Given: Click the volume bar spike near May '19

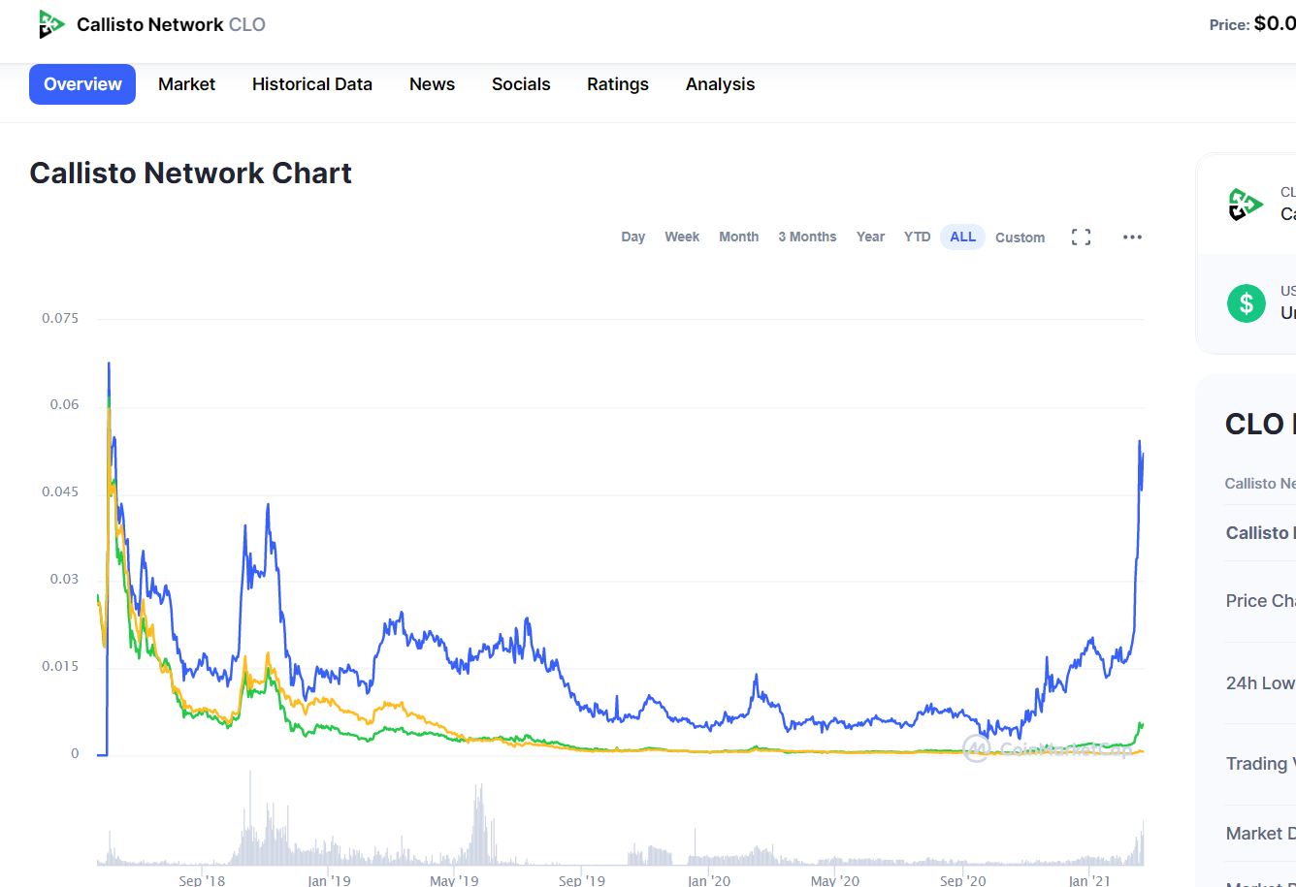Looking at the screenshot, I should pos(478,822).
